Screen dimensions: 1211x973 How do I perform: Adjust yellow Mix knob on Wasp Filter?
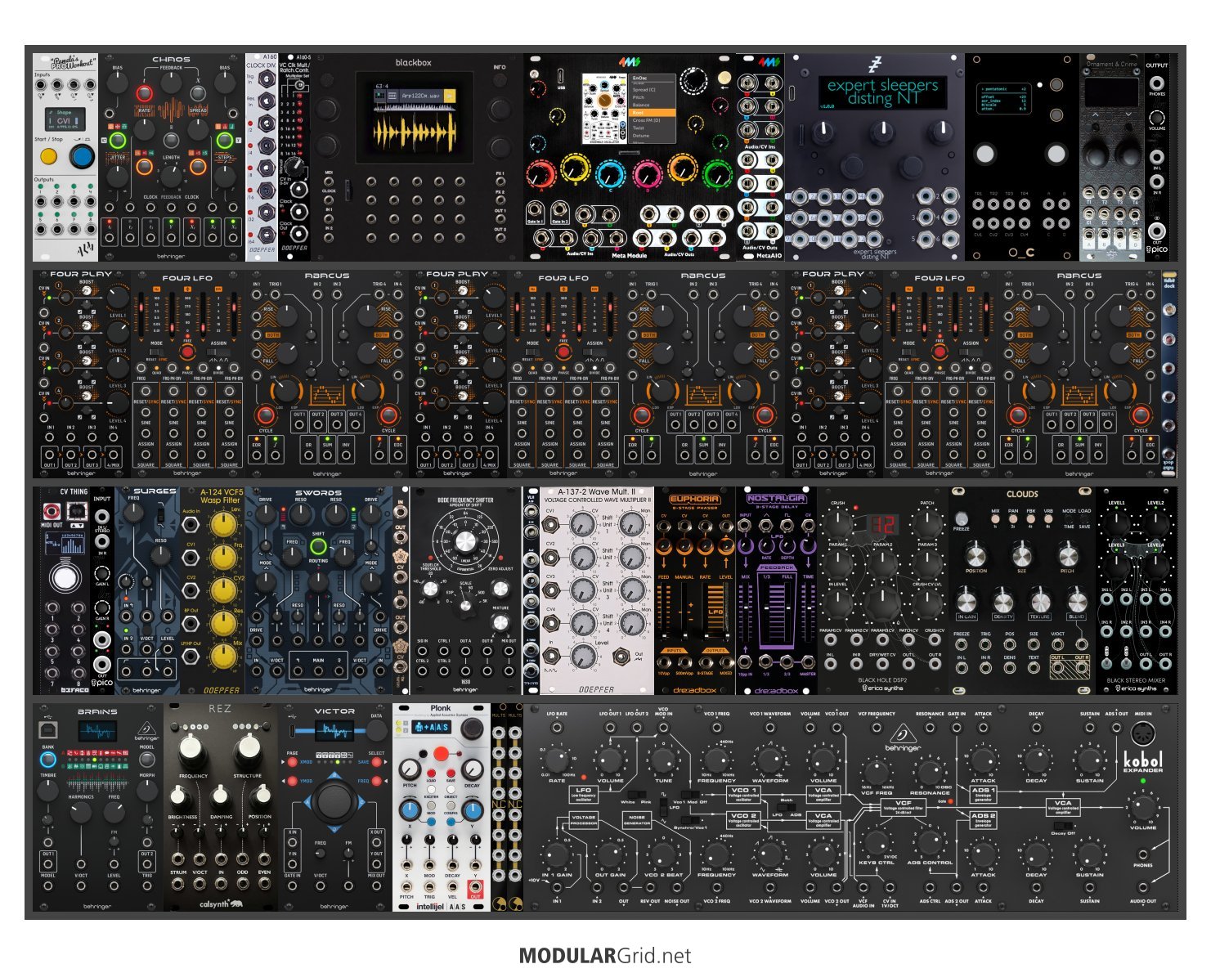click(x=222, y=656)
